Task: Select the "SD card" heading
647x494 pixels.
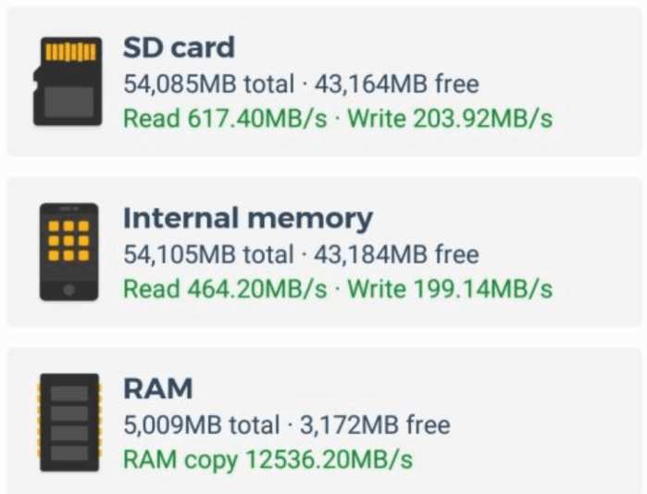Action: [x=179, y=47]
